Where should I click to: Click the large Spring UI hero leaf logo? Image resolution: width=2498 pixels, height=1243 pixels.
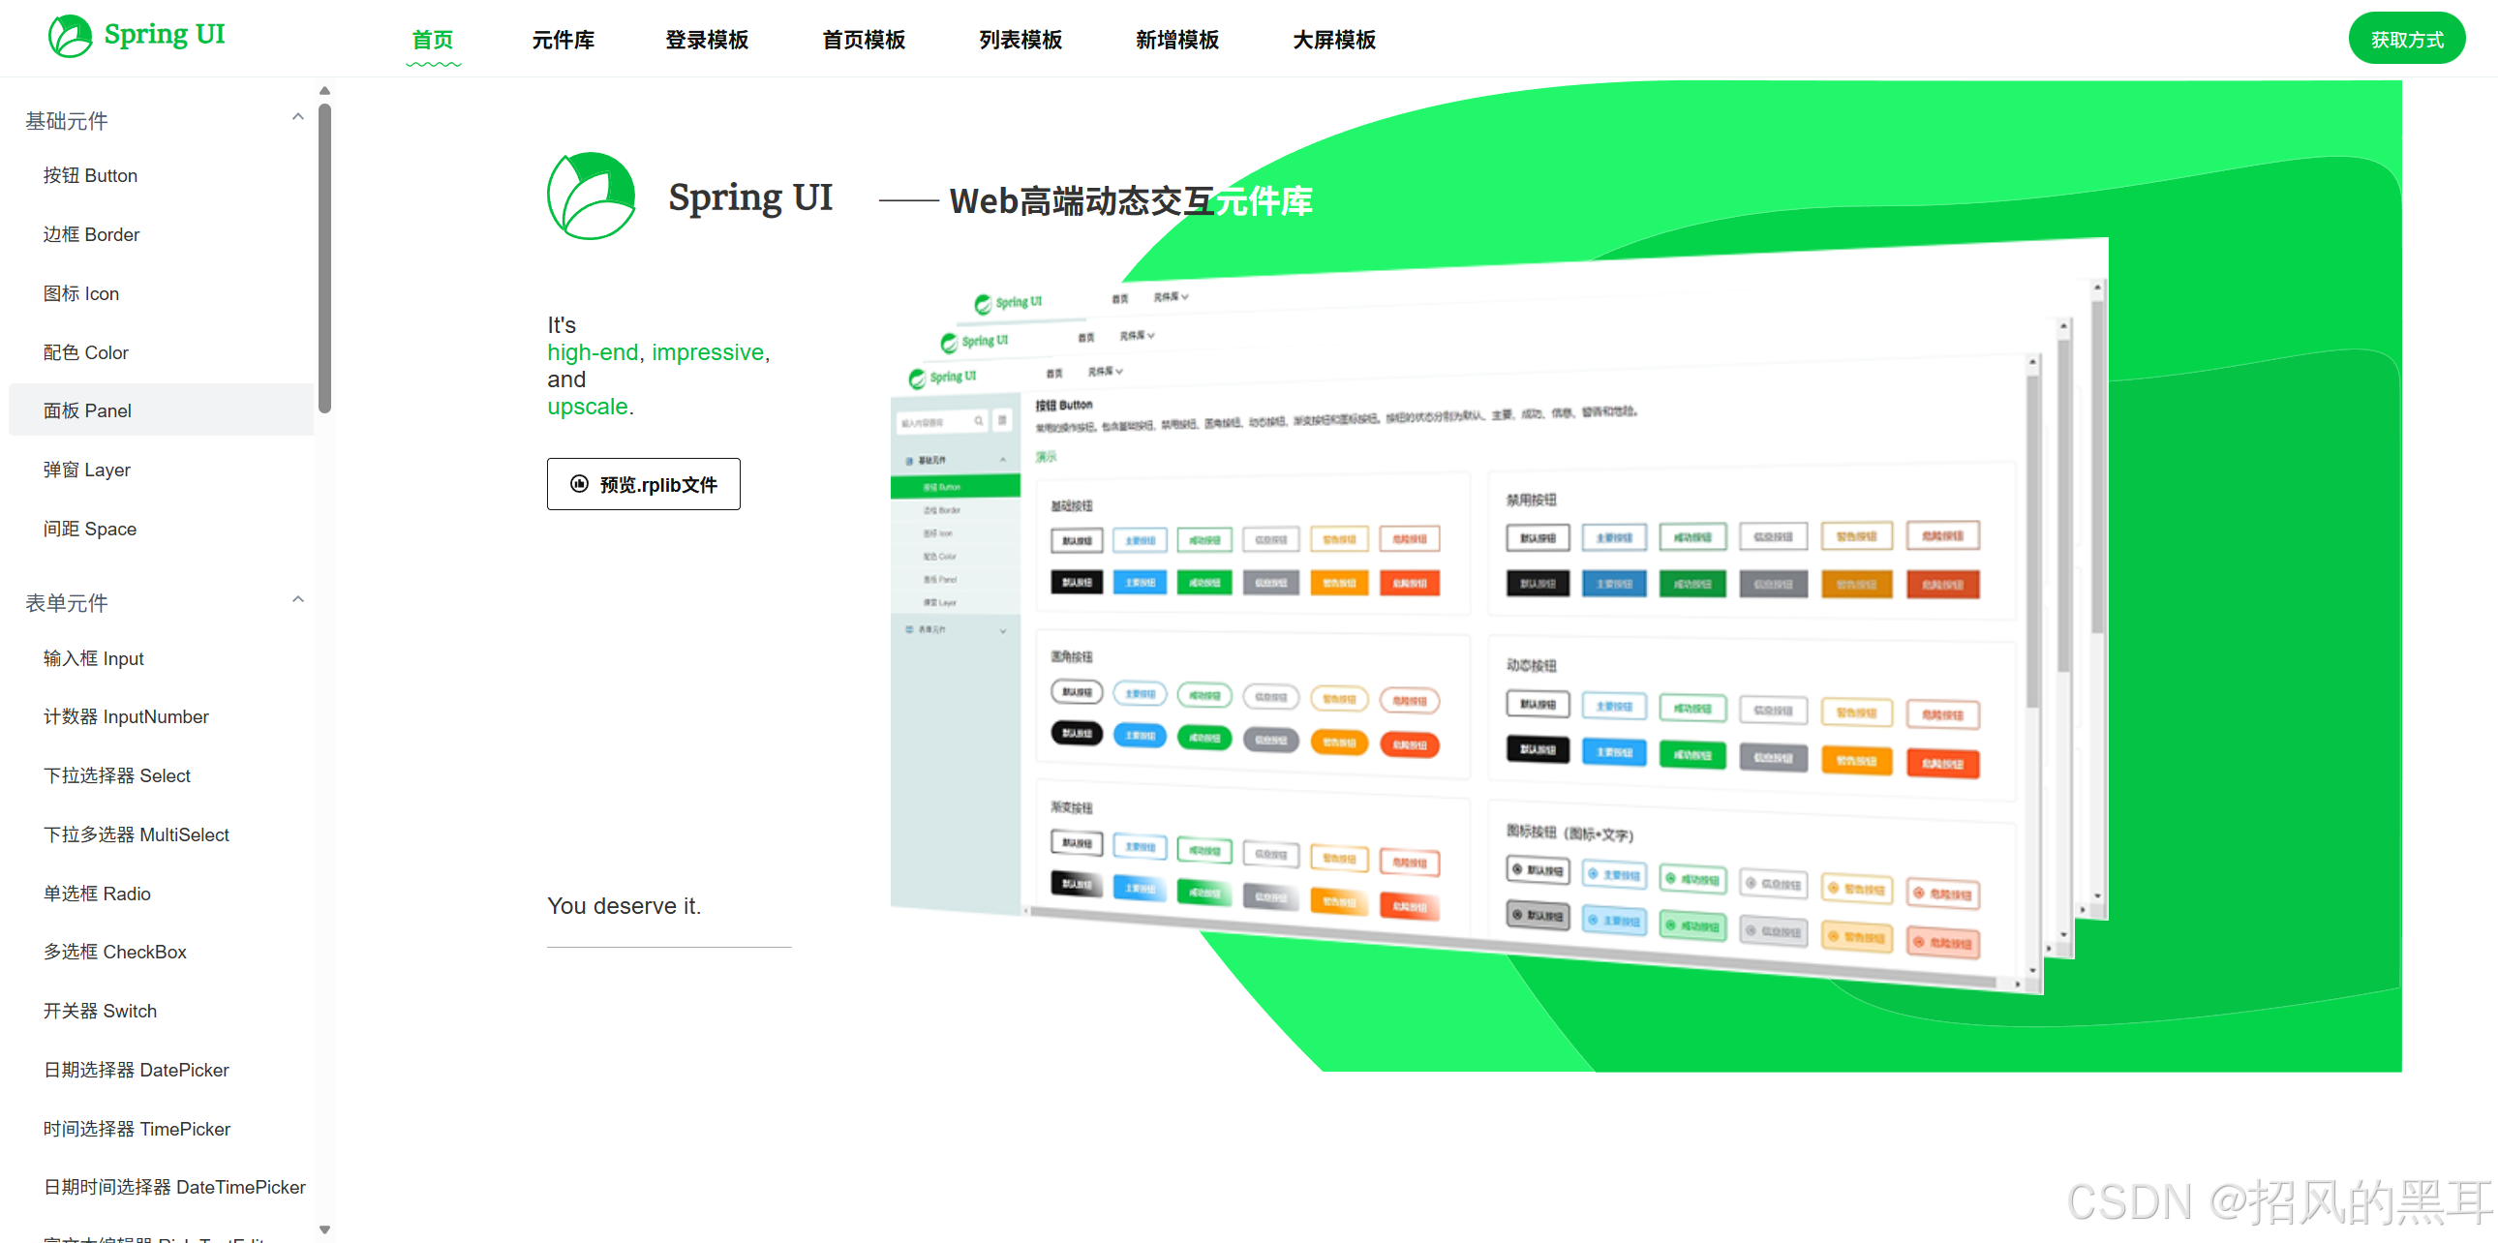(x=591, y=197)
